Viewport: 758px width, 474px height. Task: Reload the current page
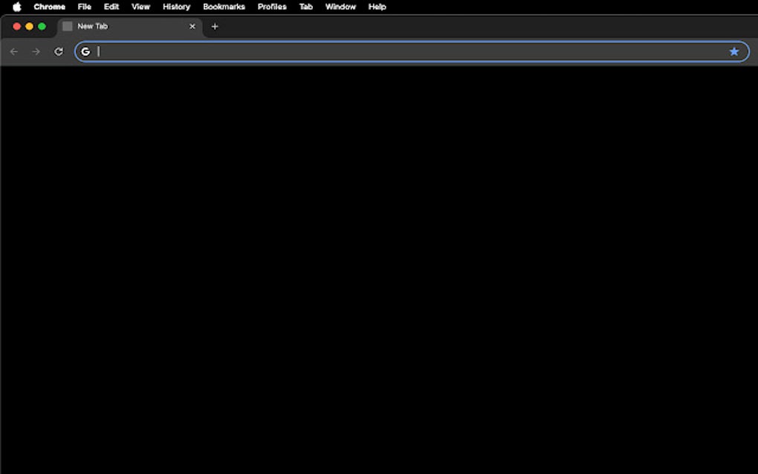(59, 51)
